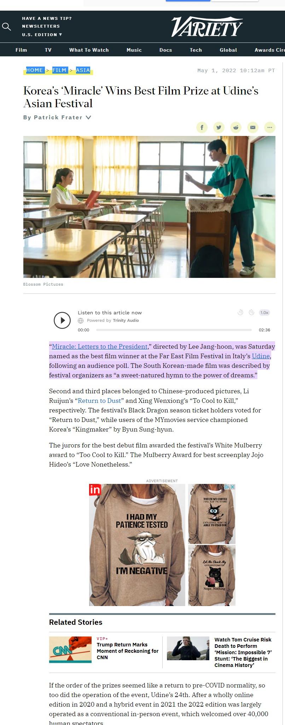Play the article audio

click(62, 320)
